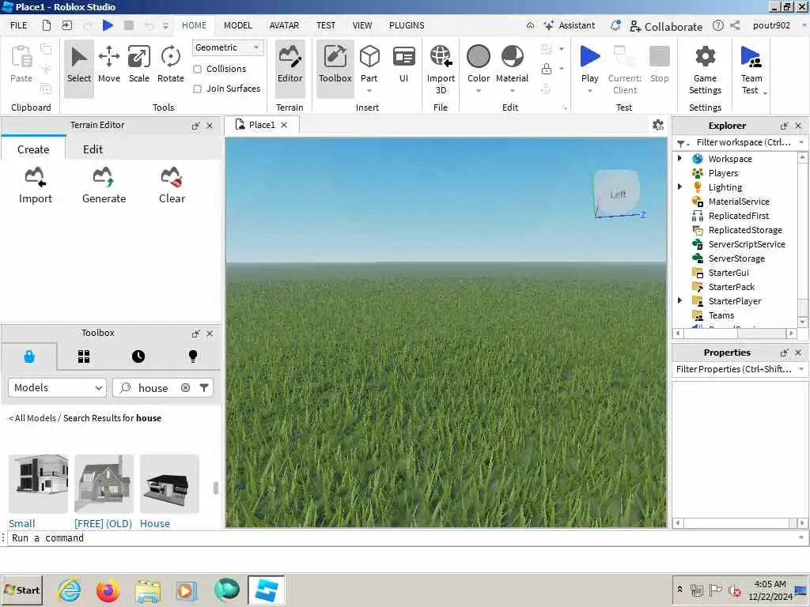The image size is (810, 607).
Task: Open the Color dropdown arrow
Action: point(479,91)
